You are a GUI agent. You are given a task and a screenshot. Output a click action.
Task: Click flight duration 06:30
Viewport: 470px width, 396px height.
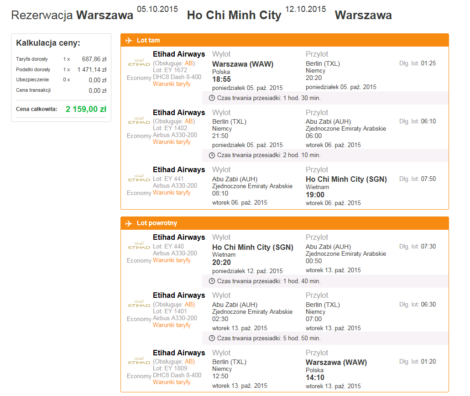coord(428,305)
